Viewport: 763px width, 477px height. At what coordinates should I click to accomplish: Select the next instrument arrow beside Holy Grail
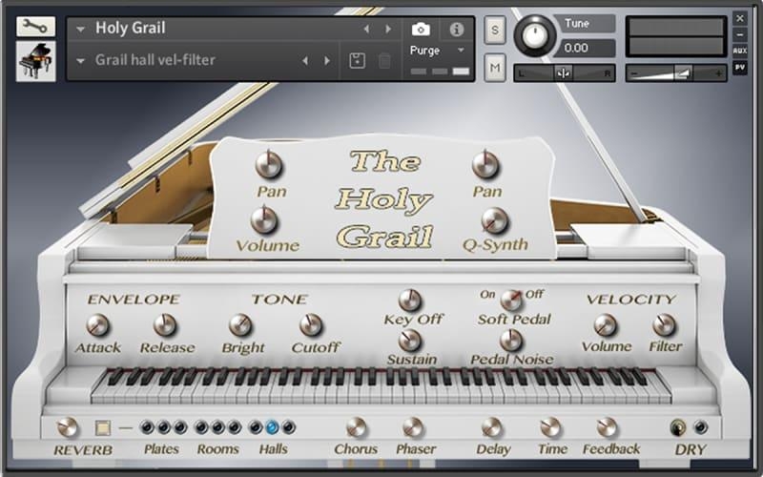[x=388, y=30]
